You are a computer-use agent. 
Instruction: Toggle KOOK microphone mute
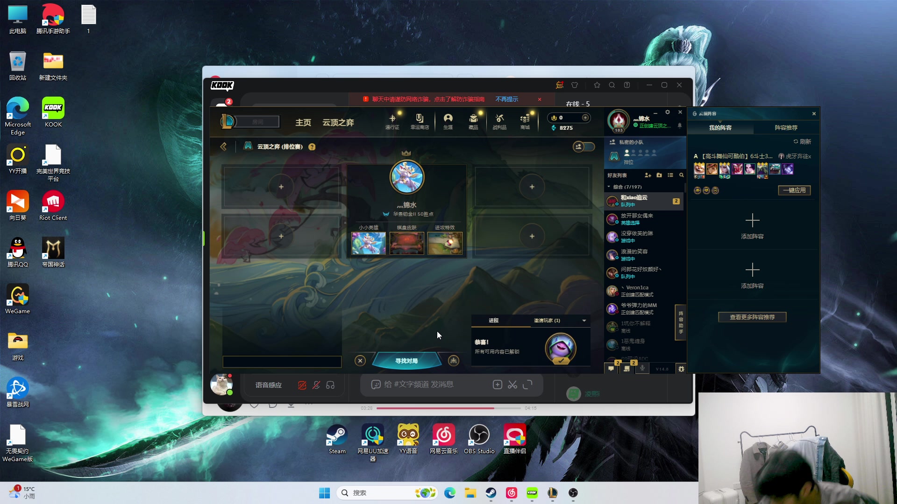316,385
